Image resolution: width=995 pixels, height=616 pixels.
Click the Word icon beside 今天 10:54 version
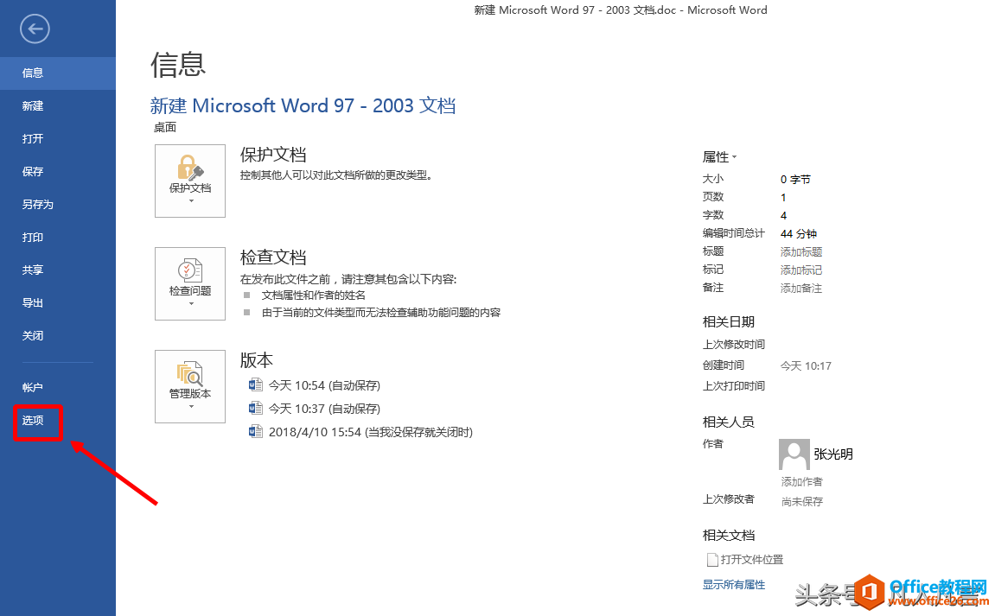click(x=256, y=385)
